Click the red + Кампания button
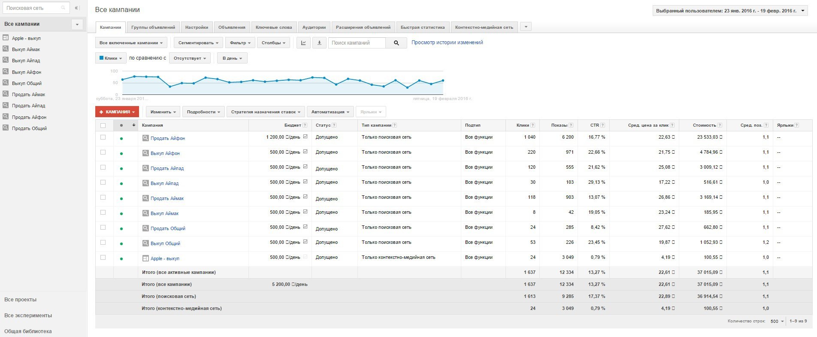This screenshot has height=337, width=817. (117, 112)
